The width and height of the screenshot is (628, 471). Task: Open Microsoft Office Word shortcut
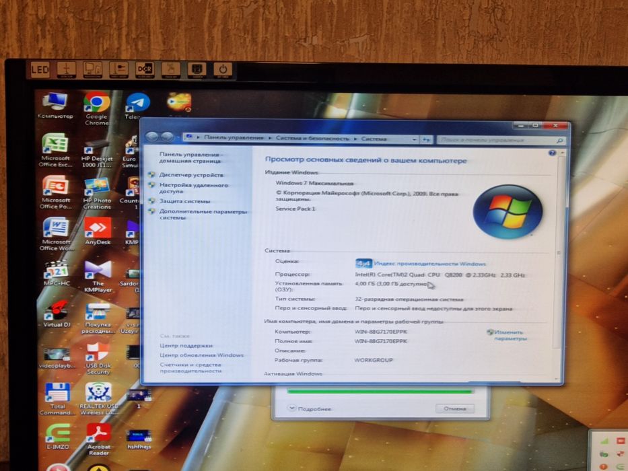(56, 234)
